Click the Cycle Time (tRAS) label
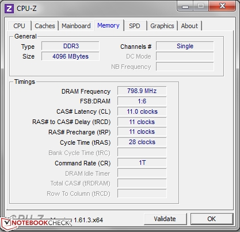The image size is (240, 232). (x=85, y=142)
